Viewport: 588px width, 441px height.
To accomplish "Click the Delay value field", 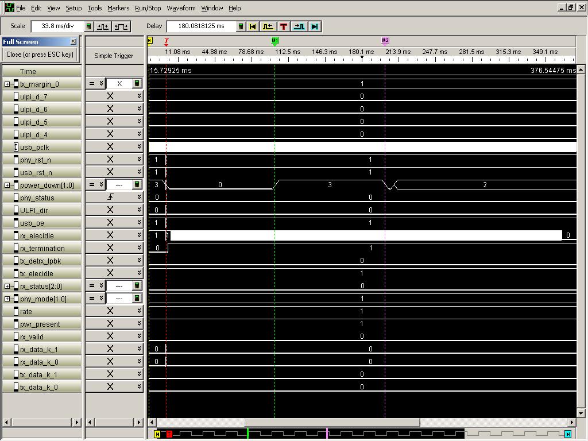I will [202, 26].
